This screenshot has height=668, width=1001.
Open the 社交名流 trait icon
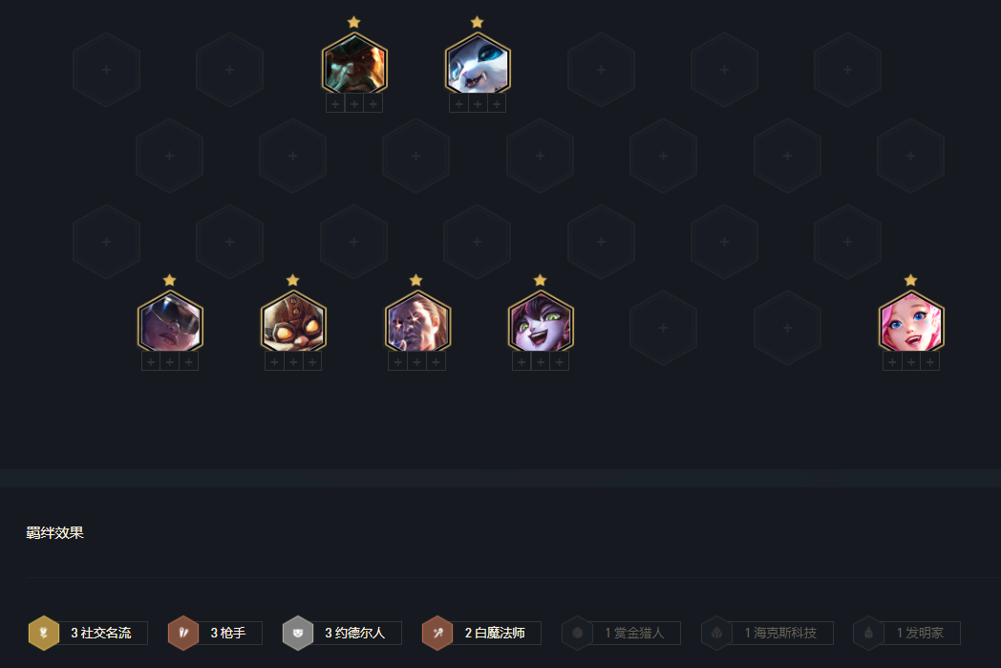tap(44, 633)
